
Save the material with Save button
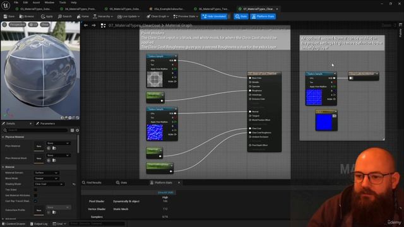[x=9, y=16]
